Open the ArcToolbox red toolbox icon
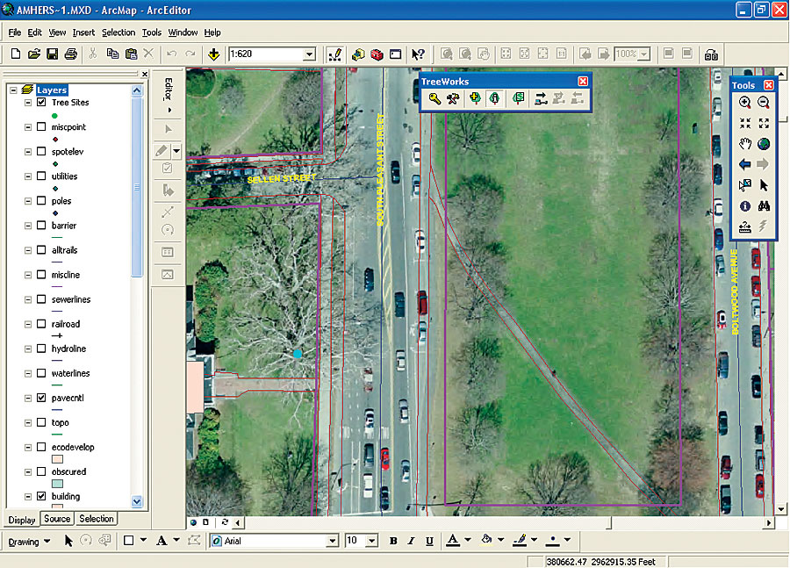This screenshot has height=568, width=790. click(377, 54)
